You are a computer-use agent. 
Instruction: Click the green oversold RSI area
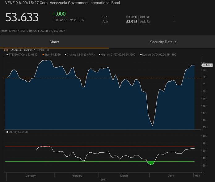[x=151, y=163]
